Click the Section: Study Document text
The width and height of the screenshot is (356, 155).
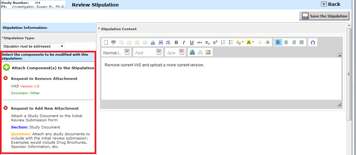click(36, 127)
